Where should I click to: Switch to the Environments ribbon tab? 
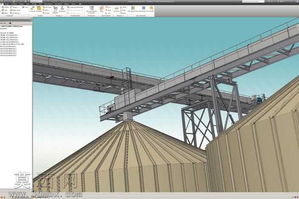(48, 4)
